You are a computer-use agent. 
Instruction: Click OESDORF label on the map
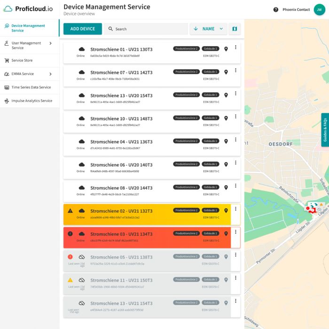click(x=281, y=144)
